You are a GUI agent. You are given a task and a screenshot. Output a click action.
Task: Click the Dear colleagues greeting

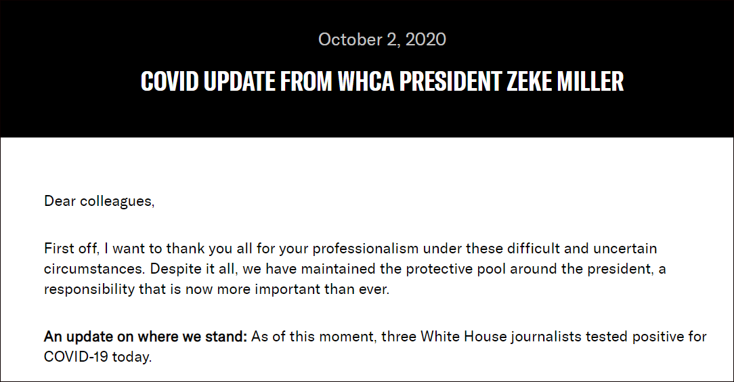(x=100, y=201)
